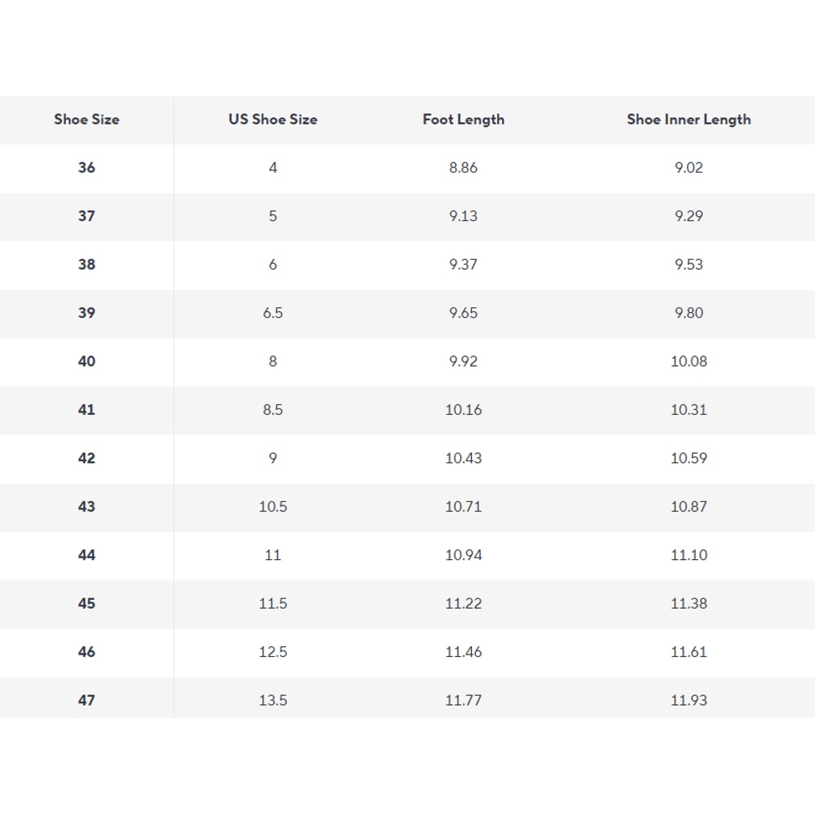815x815 pixels.
Task: Select shoe inner length value 10.31
Action: pos(689,410)
